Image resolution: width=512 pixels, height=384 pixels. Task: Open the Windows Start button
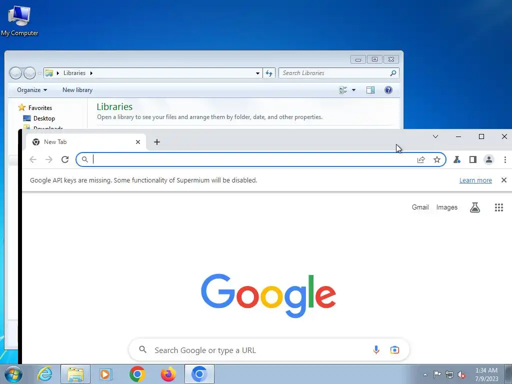[x=13, y=374]
